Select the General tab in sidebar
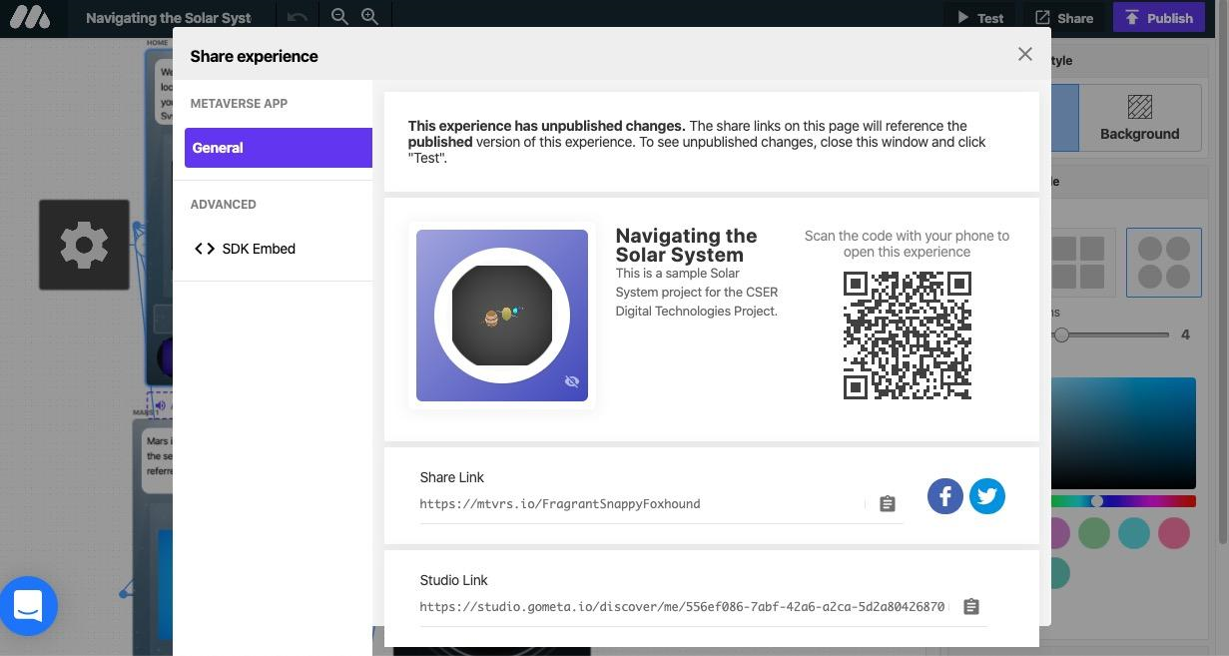The width and height of the screenshot is (1229, 656). (279, 148)
